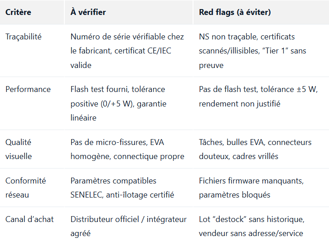Select the “Tier 1” sans preuve text
329x251 pixels.
(x=286, y=51)
